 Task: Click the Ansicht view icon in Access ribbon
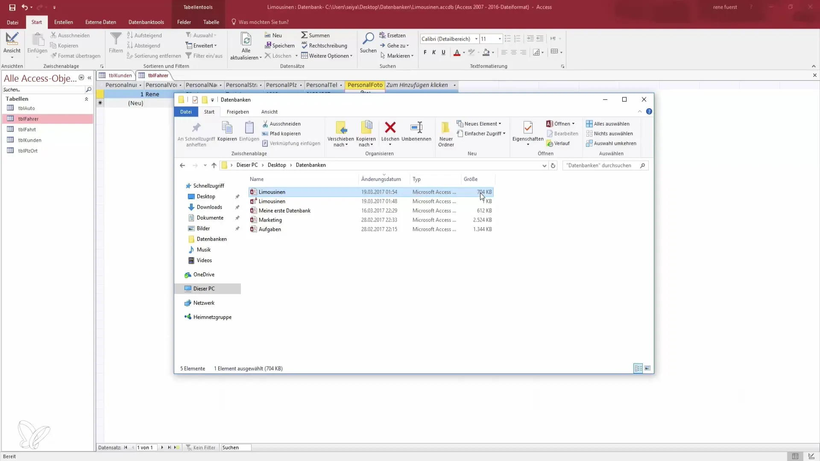point(12,39)
